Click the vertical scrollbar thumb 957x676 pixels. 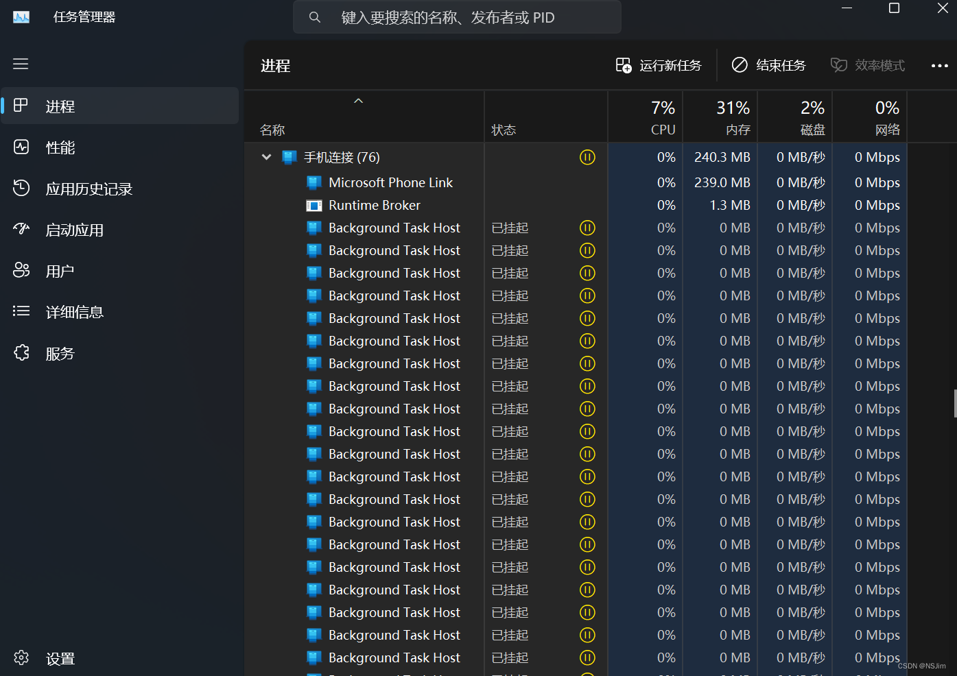coord(955,403)
